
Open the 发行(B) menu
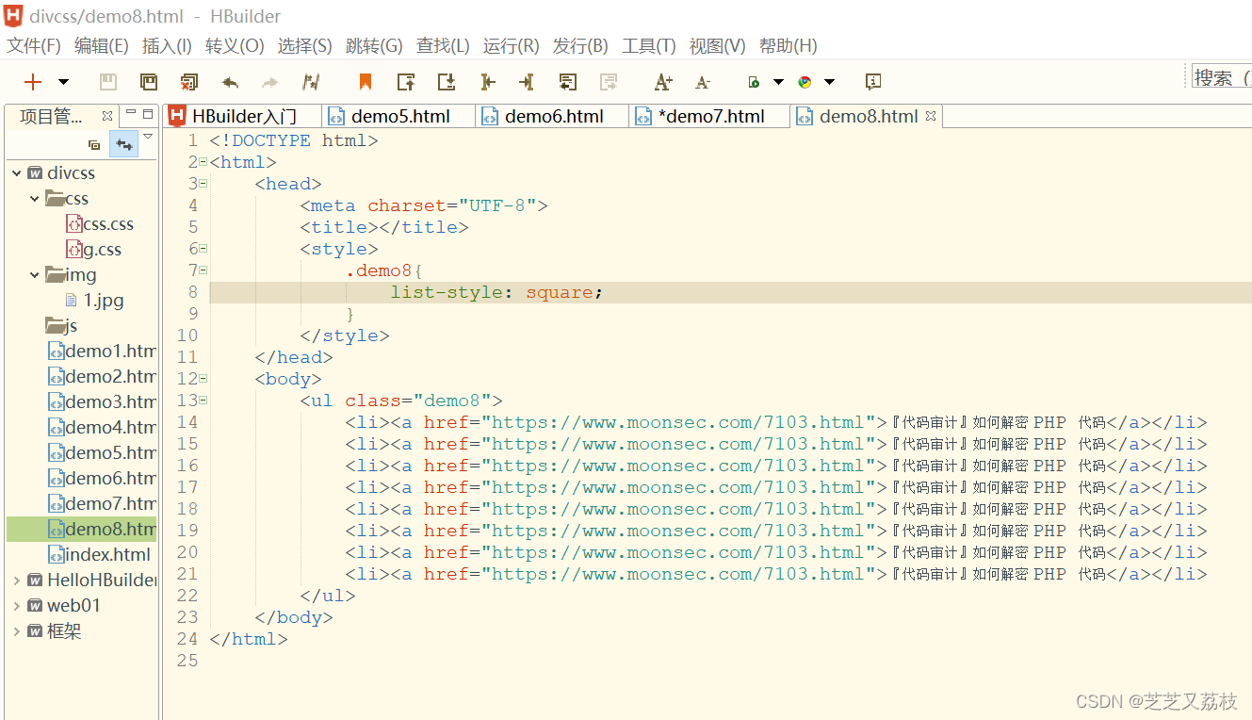click(x=580, y=45)
